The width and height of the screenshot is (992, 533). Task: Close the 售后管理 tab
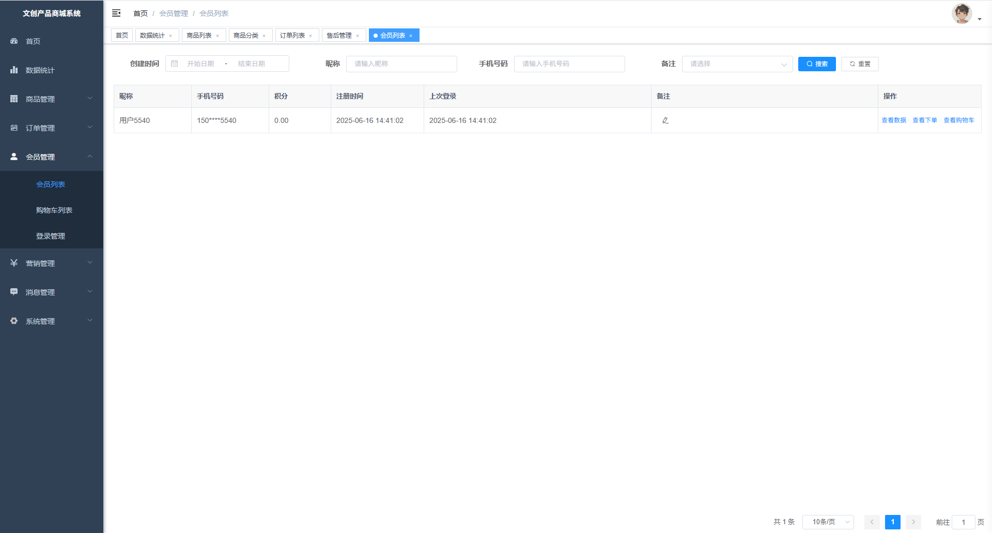tap(358, 36)
